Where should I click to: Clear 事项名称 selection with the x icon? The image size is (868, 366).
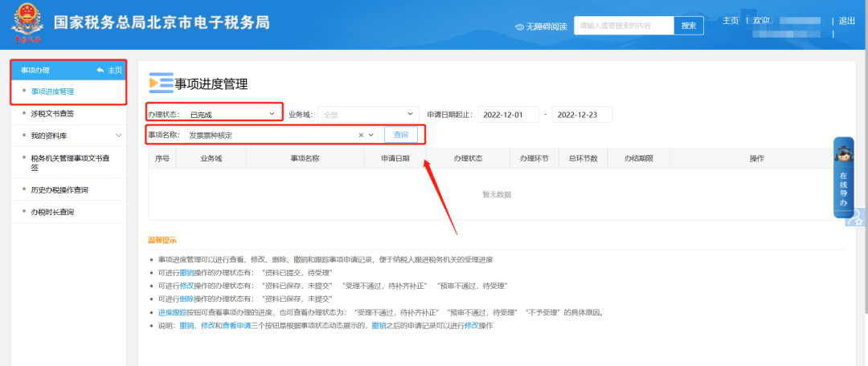coord(361,134)
